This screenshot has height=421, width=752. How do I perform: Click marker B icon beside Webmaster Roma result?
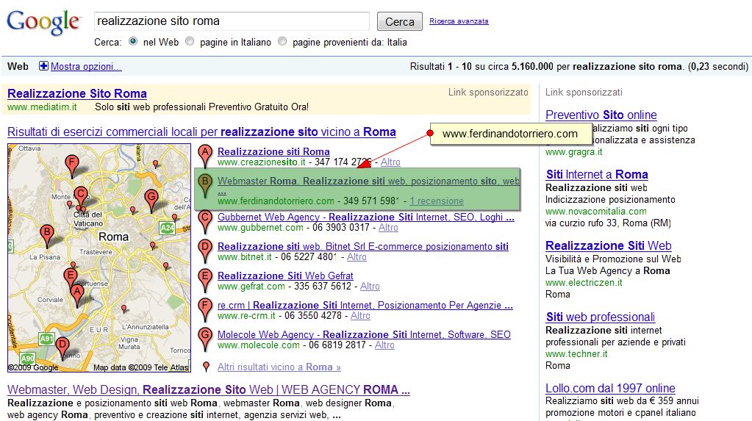(x=205, y=186)
